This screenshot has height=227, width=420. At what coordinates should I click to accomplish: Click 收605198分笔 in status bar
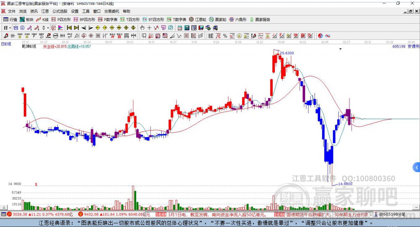pyautogui.click(x=392, y=214)
